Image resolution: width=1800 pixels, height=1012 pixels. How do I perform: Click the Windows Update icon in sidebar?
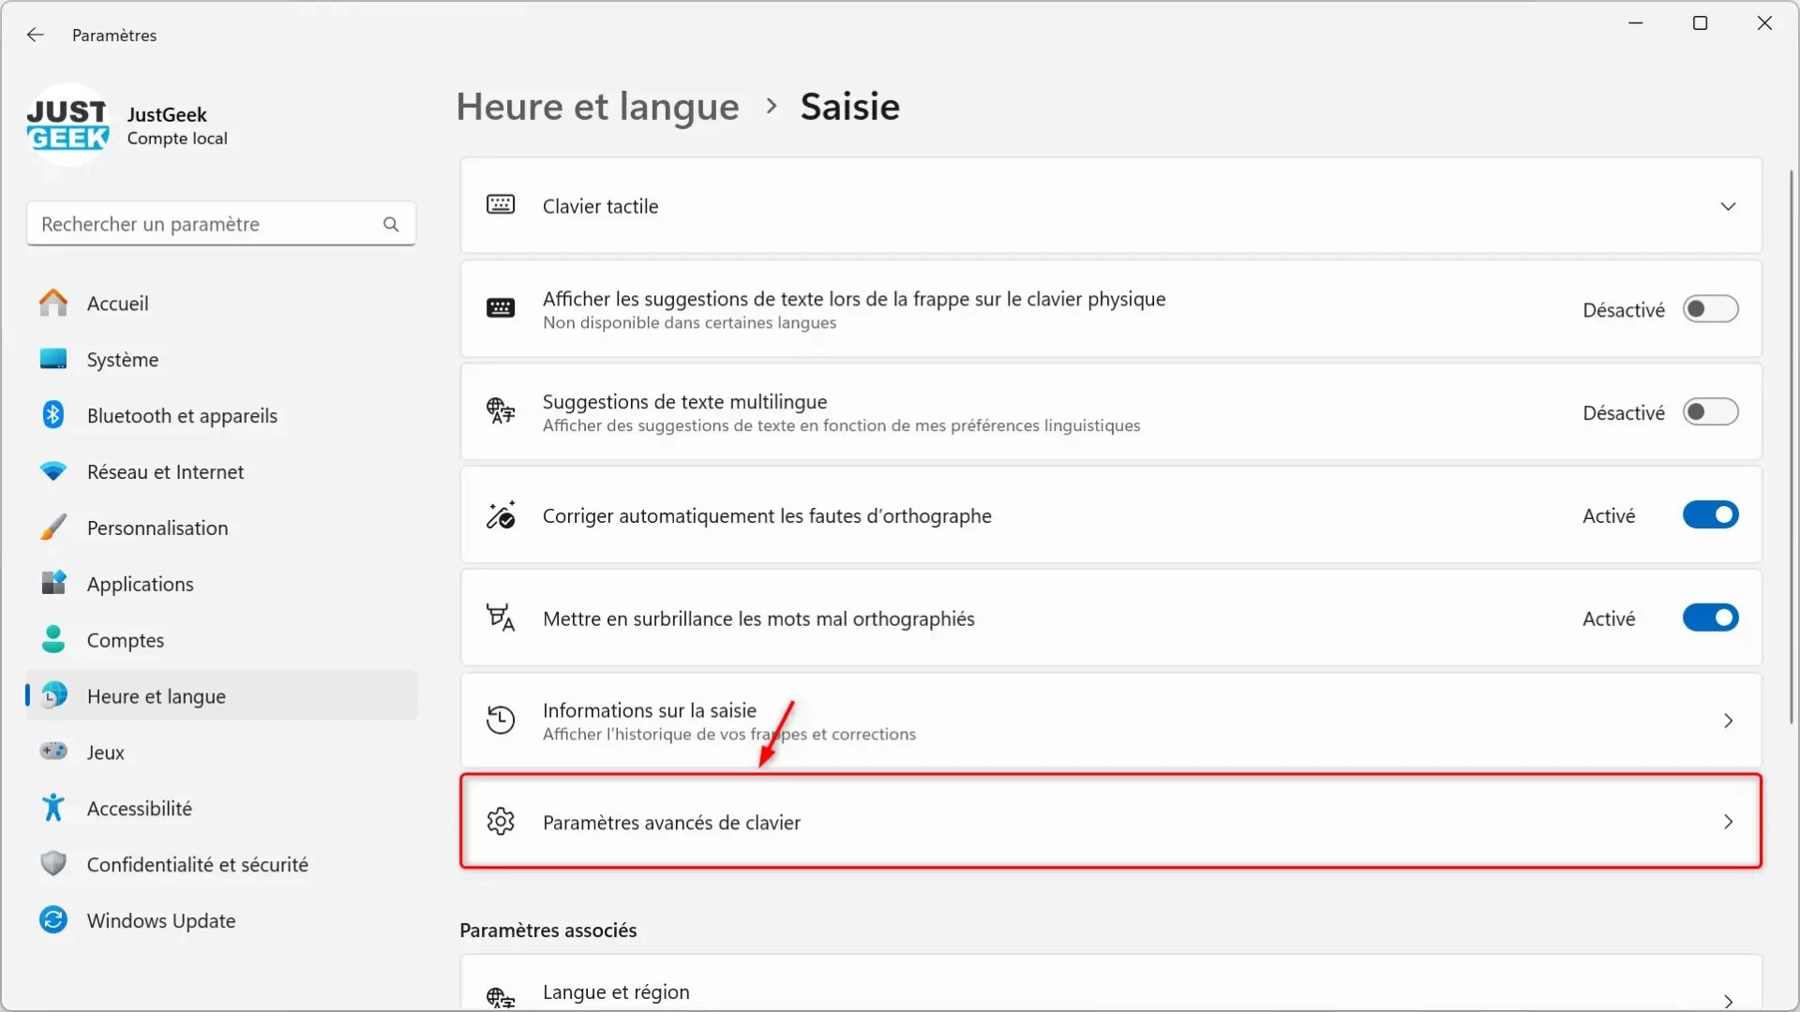tap(52, 920)
